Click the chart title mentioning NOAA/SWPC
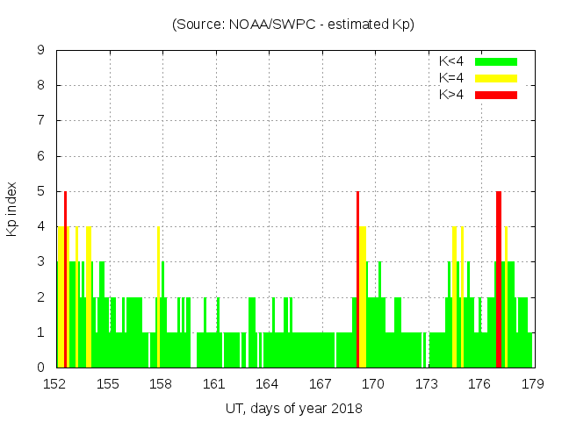 [292, 25]
